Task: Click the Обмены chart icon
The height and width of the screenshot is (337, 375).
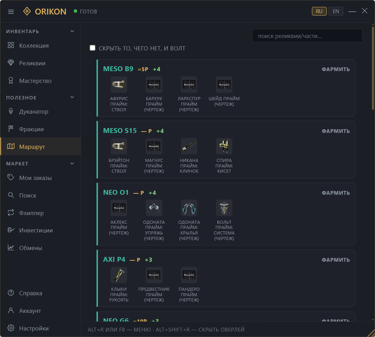Action: [11, 248]
